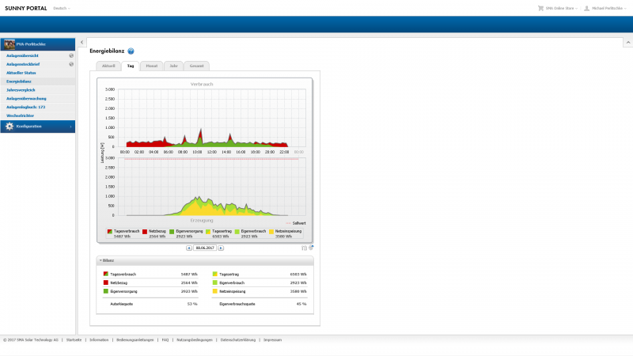Collapse header with top-right up arrow
Viewport: 633px width, 356px height.
(628, 43)
